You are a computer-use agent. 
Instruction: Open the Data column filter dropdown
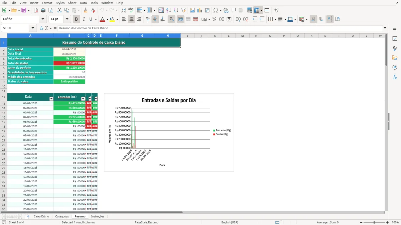point(51,99)
